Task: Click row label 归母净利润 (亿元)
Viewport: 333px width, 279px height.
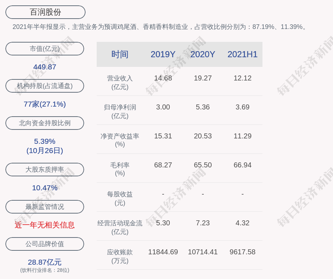Action: pos(120,112)
